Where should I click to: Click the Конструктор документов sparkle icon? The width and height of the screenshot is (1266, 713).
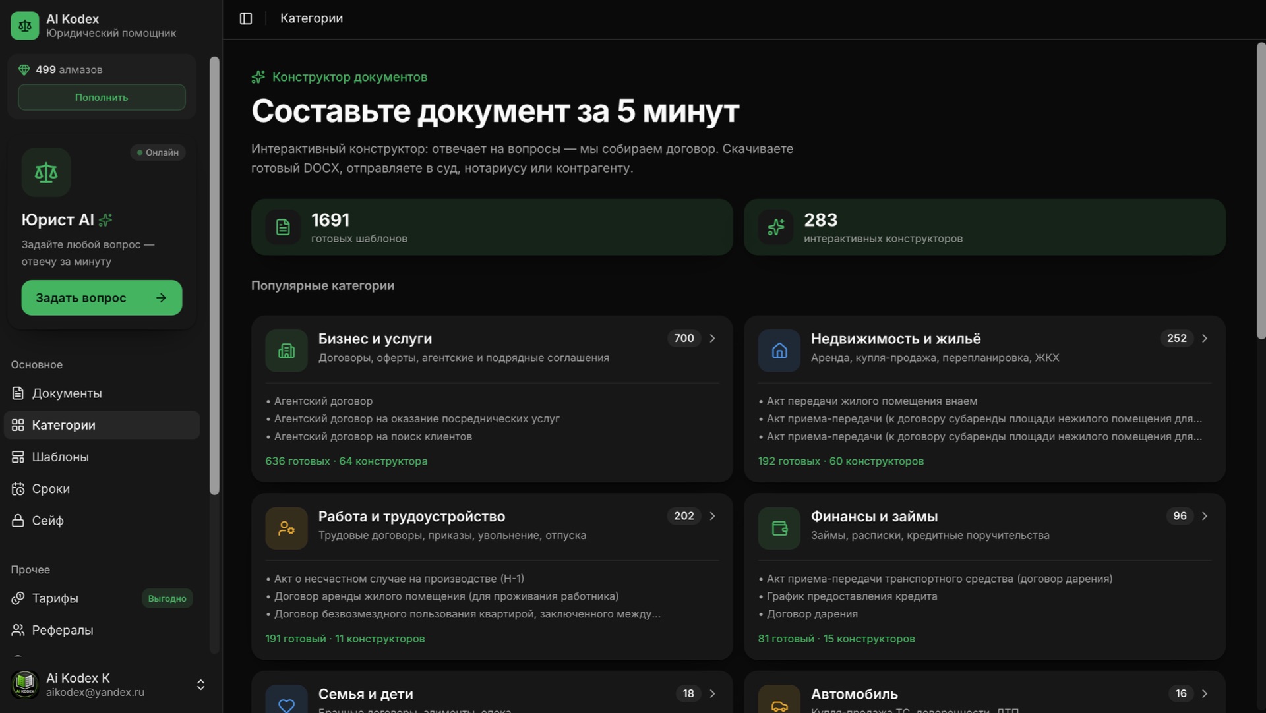pos(258,77)
